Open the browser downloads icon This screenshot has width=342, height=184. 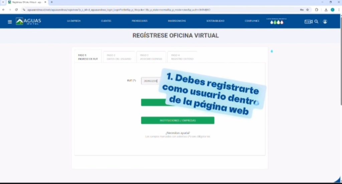(326, 10)
